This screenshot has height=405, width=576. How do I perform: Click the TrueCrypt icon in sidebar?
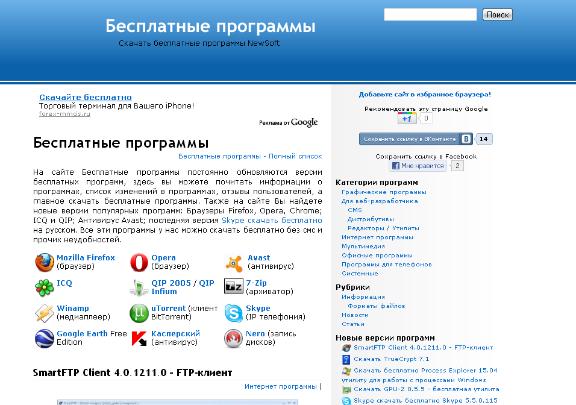pos(346,359)
